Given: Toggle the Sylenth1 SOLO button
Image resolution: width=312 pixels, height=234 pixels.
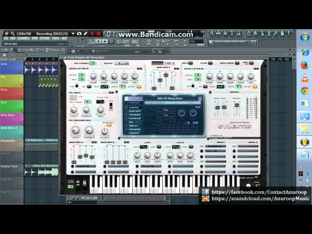Looking at the screenshot, I should (x=191, y=63).
